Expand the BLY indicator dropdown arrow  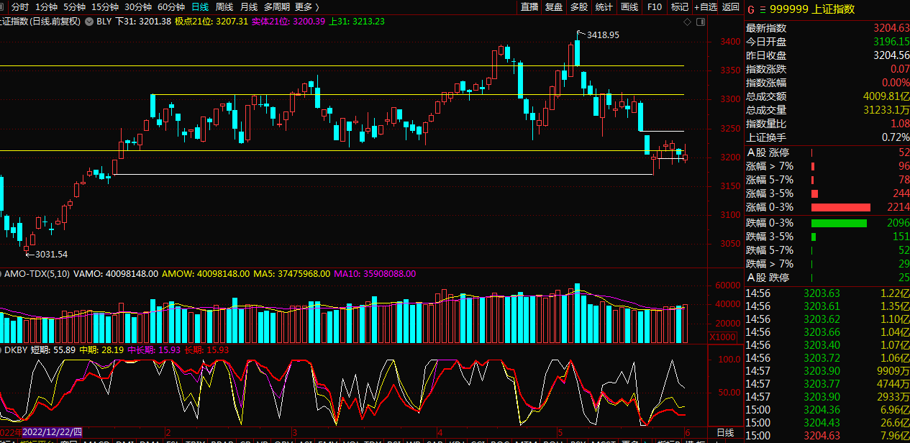click(x=88, y=22)
